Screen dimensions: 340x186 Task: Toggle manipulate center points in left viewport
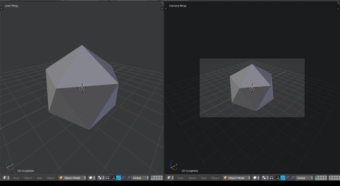tap(107, 178)
